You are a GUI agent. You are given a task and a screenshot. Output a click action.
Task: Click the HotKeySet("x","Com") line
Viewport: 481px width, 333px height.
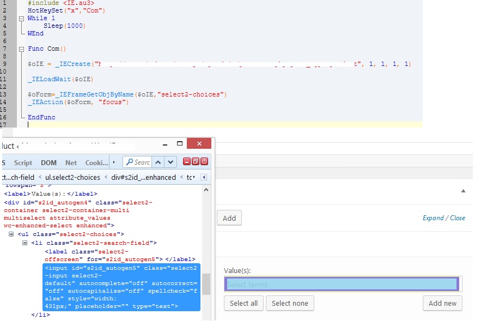click(x=66, y=11)
